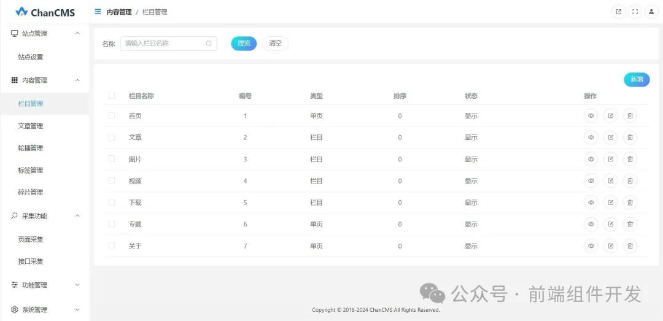Check the 下载 row checkbox
663x321 pixels.
tap(111, 202)
